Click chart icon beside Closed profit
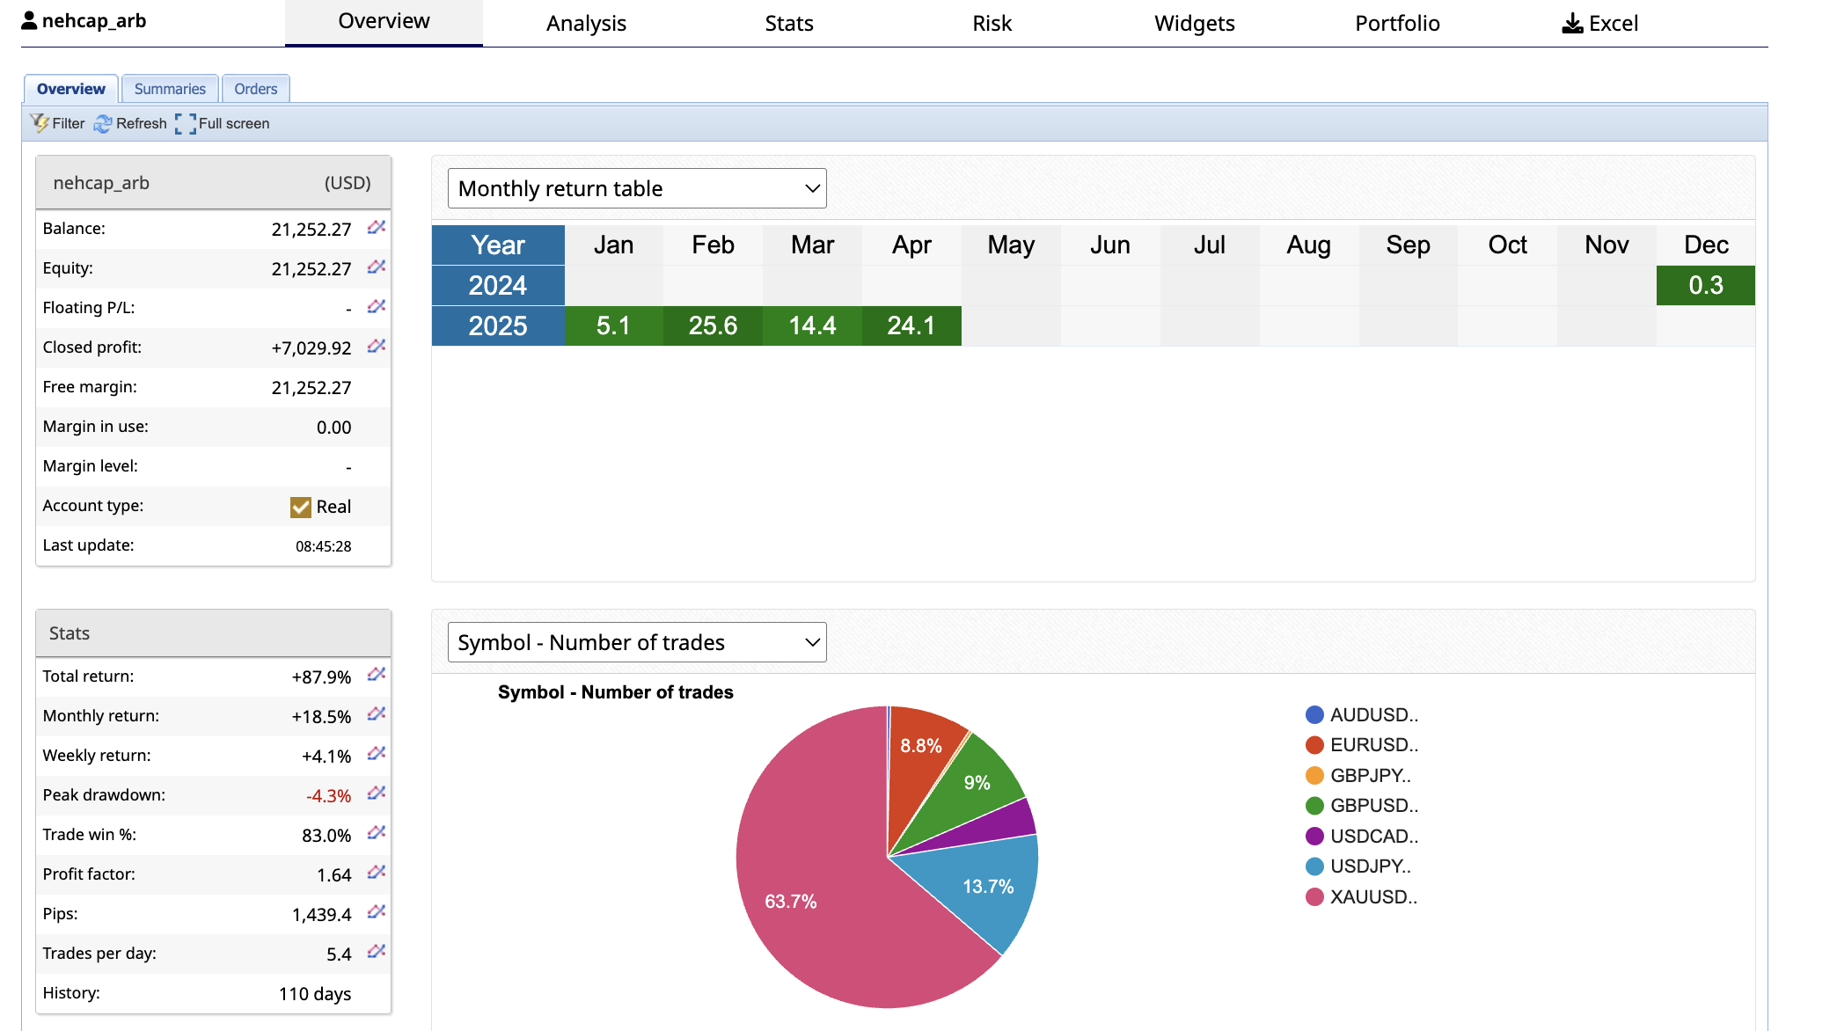Image resolution: width=1837 pixels, height=1031 pixels. (377, 347)
